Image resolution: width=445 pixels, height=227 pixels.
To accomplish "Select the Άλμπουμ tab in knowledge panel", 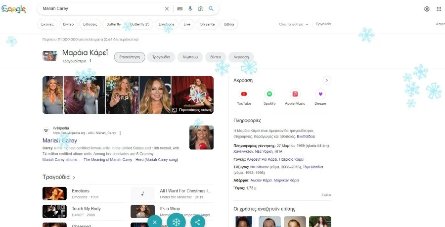I will pos(190,57).
